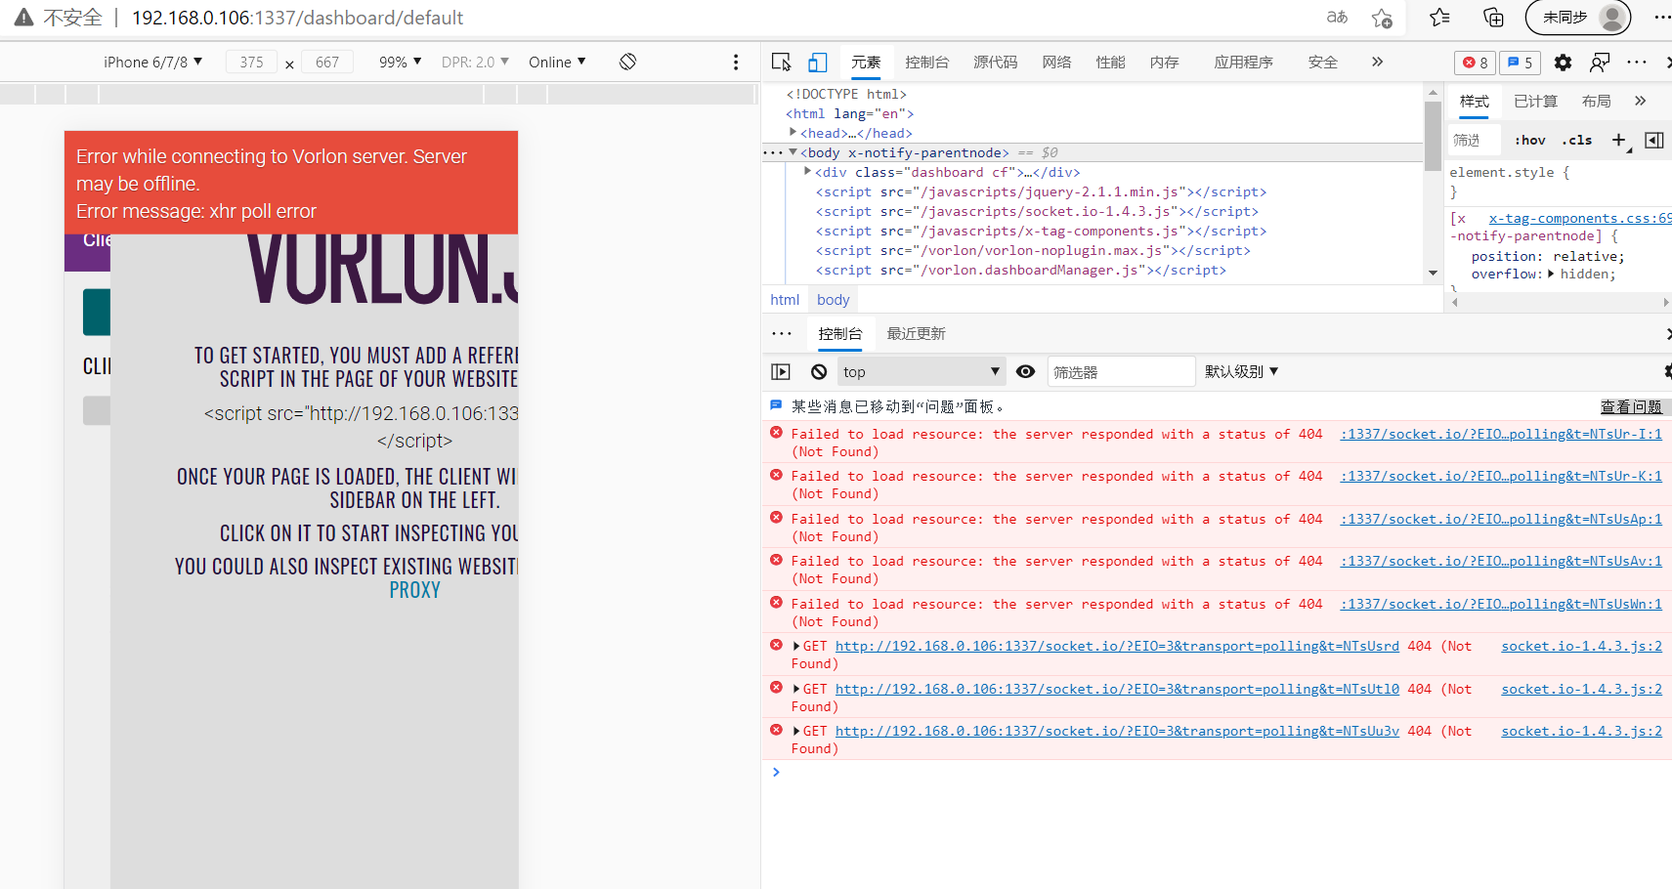Show the 8 errors counter
Screen dimensions: 1672x889
(1475, 63)
